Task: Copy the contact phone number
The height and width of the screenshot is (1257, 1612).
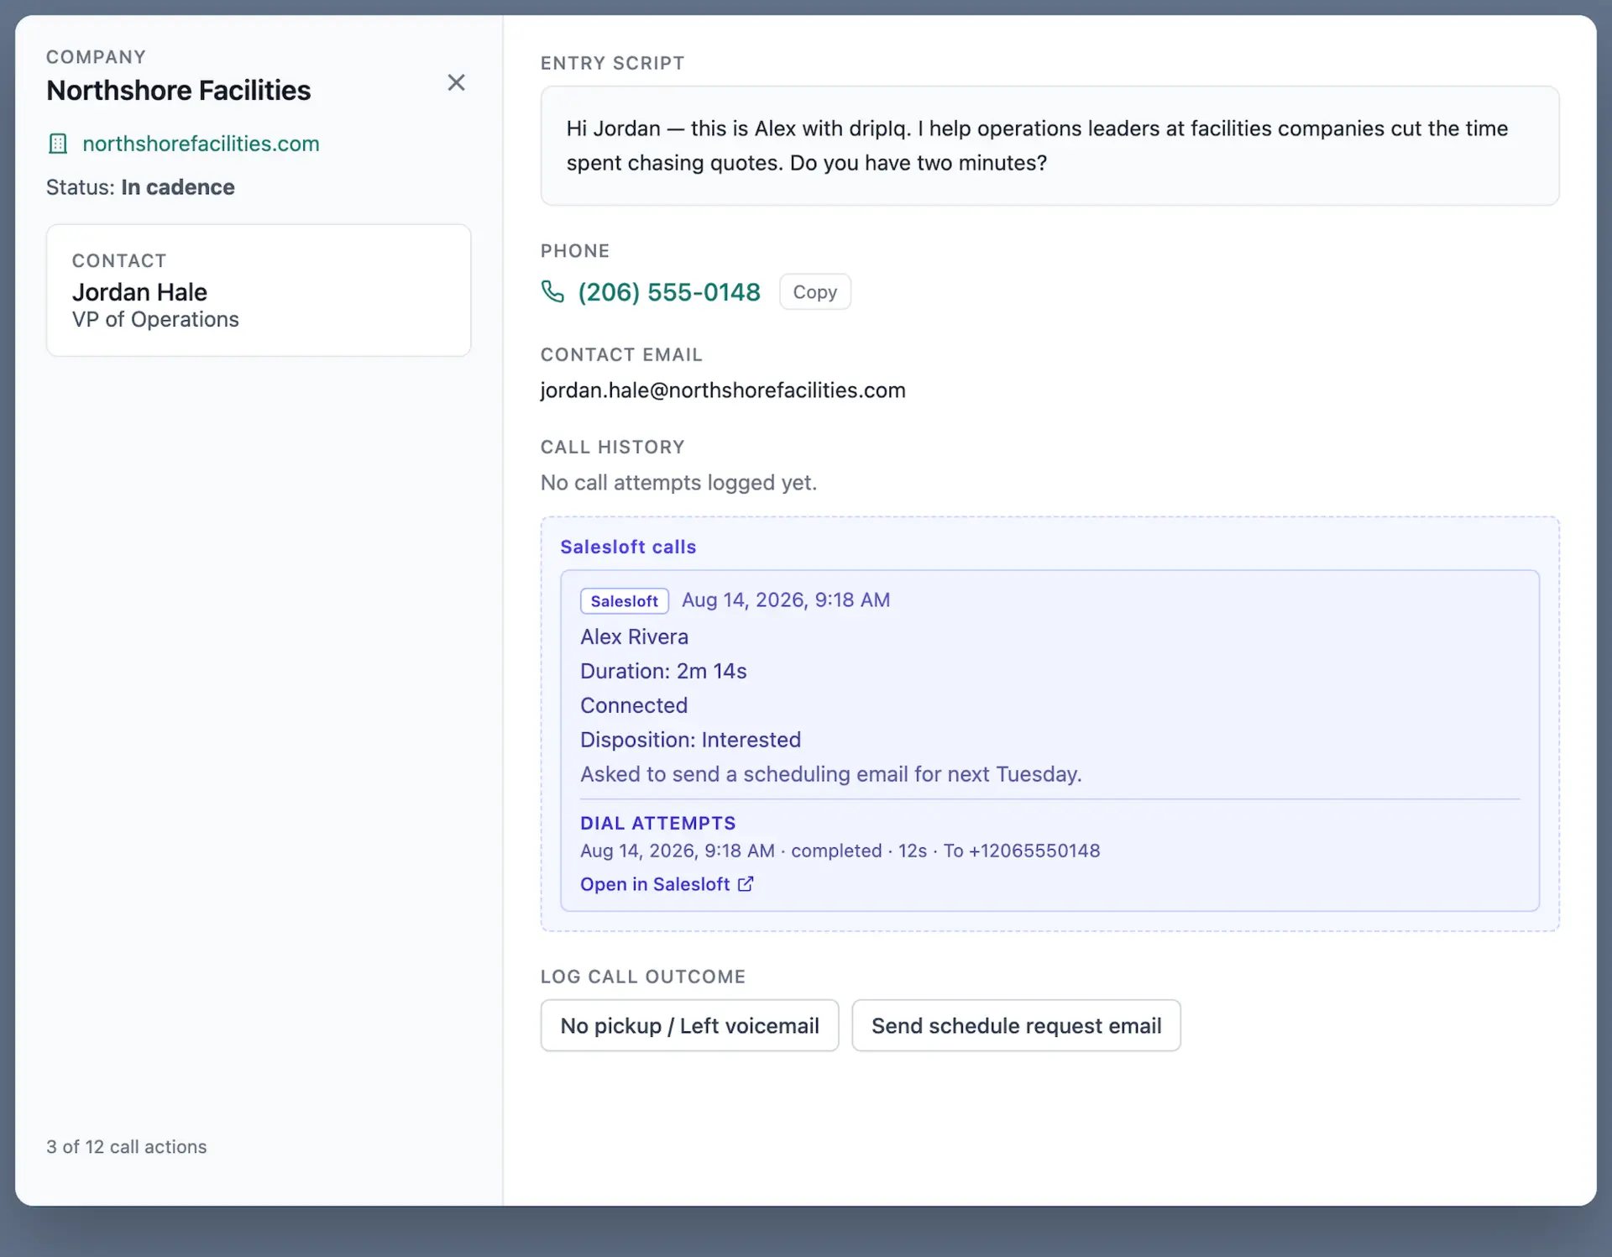Action: point(814,292)
